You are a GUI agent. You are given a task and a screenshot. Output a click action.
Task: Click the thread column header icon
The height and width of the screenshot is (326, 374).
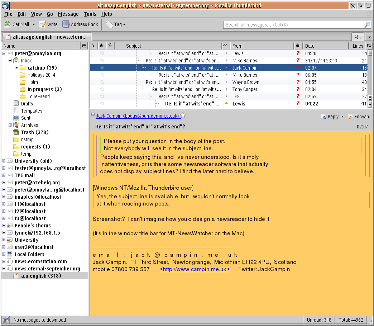(93, 46)
